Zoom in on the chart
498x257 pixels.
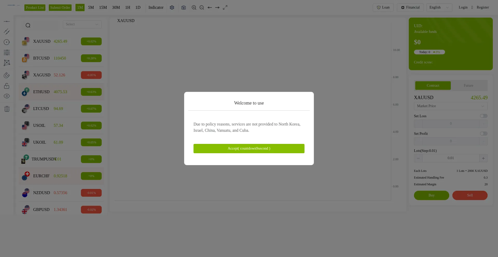point(194,8)
